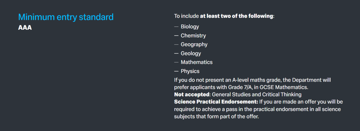Click the dash bullet before Geology
Screen dimensions: 360x131
176,53
